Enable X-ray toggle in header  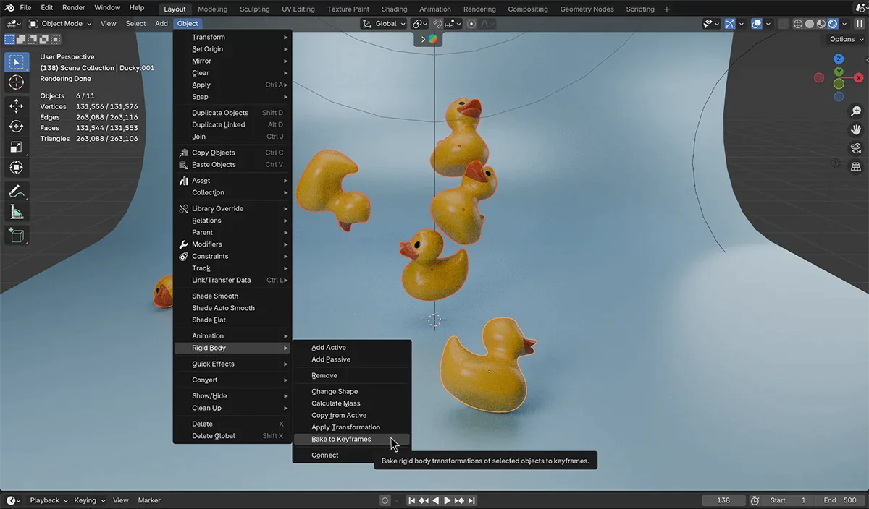pyautogui.click(x=784, y=24)
